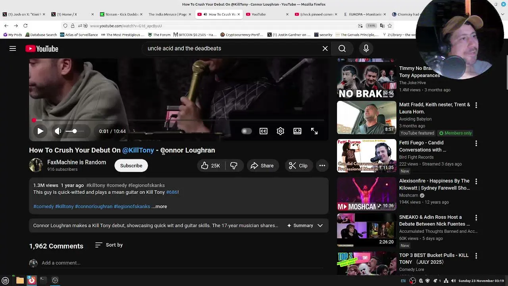Click the #connorloughran hashtag
This screenshot has width=508, height=286.
pyautogui.click(x=94, y=207)
